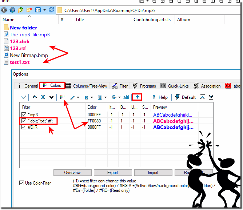Create a new folder via toolbar icon

(29, 10)
